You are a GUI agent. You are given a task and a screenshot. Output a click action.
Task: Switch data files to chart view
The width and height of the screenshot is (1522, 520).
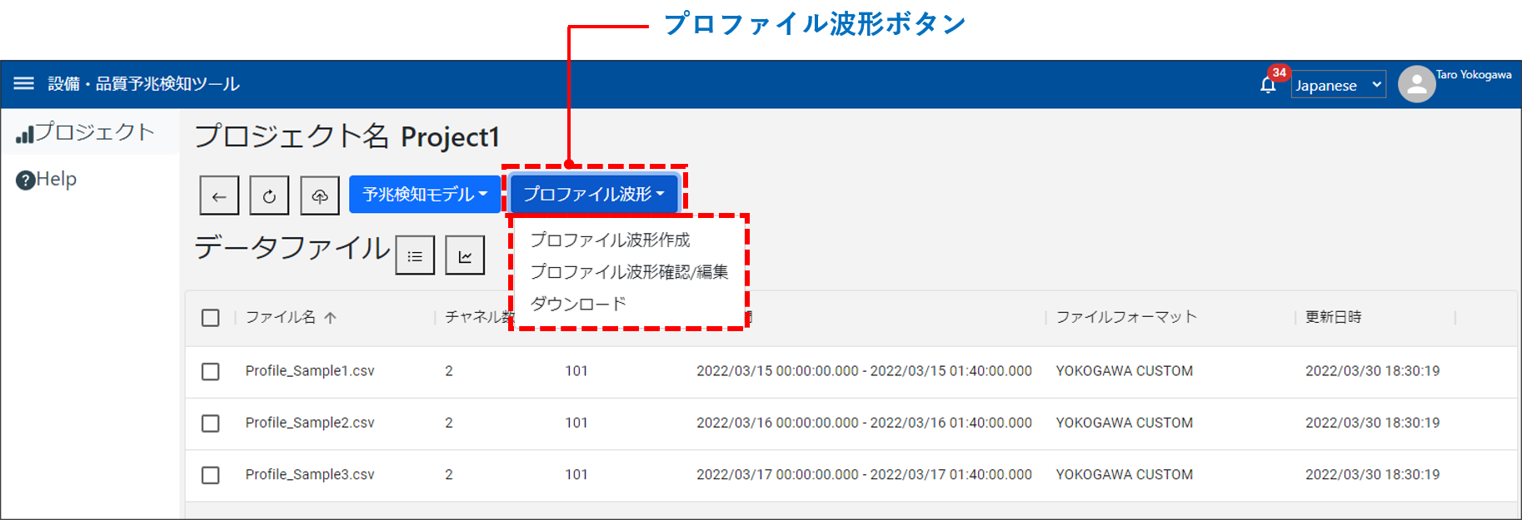465,255
